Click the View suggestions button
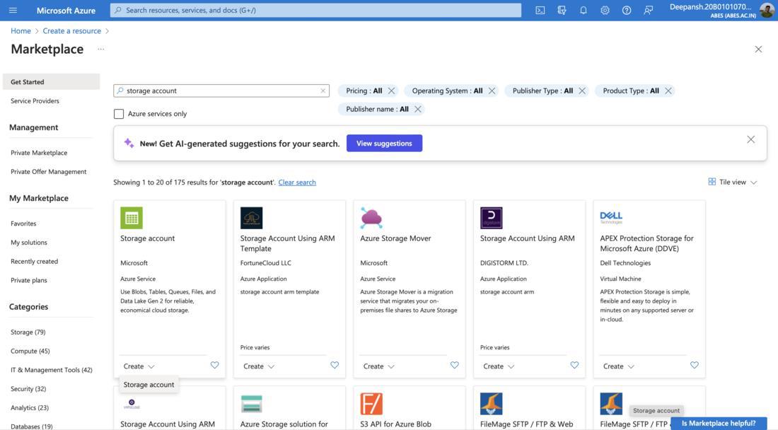This screenshot has width=778, height=430. pyautogui.click(x=384, y=143)
